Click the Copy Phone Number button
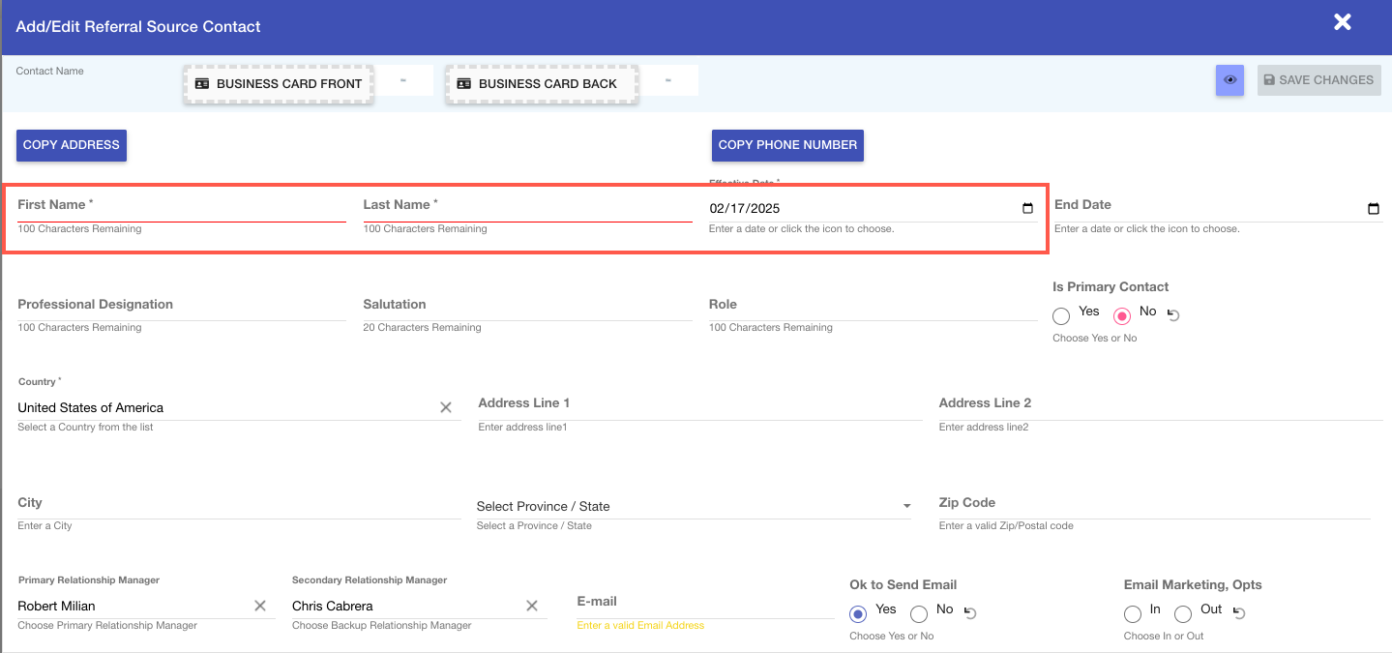Viewport: 1392px width, 653px height. (x=787, y=145)
